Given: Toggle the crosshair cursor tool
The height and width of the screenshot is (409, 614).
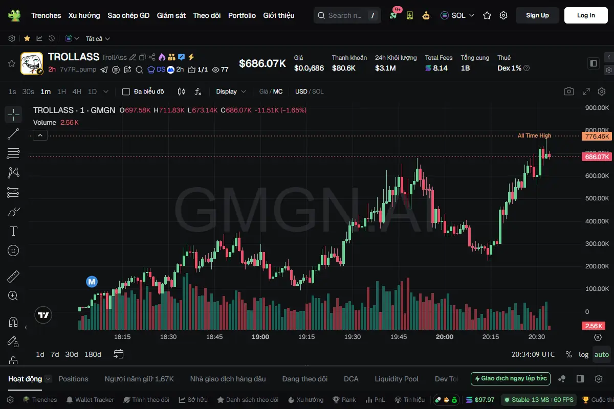Looking at the screenshot, I should (x=13, y=115).
